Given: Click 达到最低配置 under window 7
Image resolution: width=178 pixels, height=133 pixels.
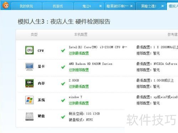Looking at the screenshot, I should [x=79, y=103].
